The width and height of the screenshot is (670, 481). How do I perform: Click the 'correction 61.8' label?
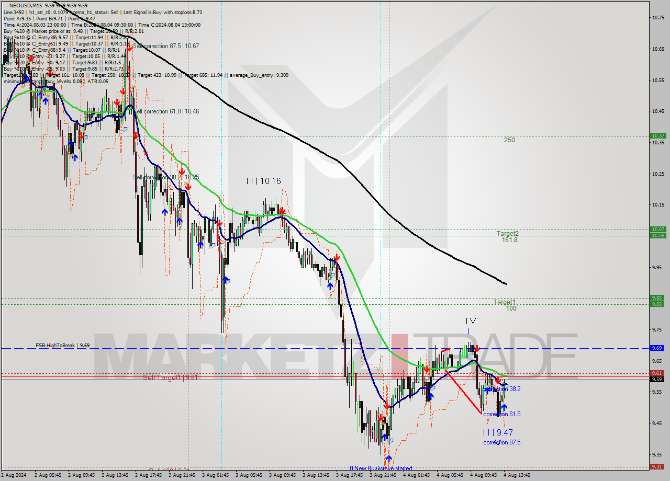[502, 414]
